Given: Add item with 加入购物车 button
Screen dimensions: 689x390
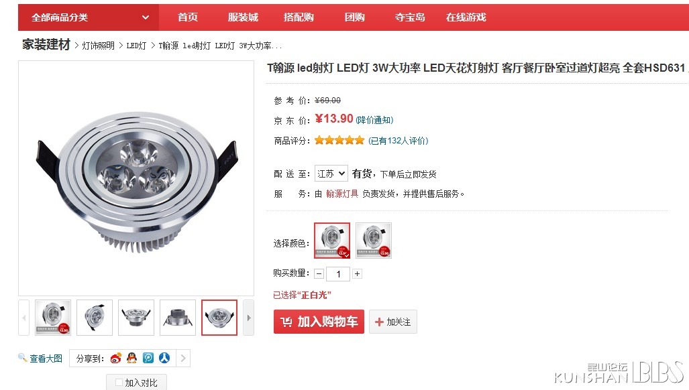Looking at the screenshot, I should (x=319, y=322).
